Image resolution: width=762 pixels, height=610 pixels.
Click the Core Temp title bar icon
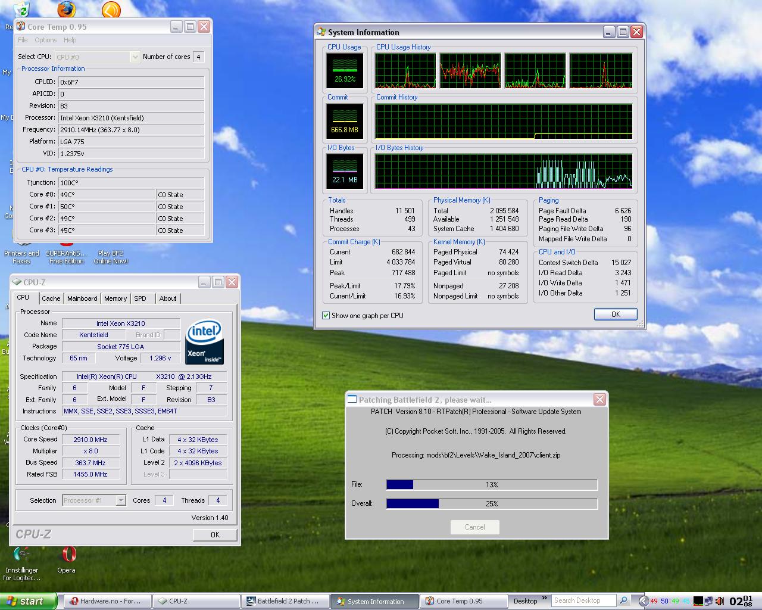(x=21, y=26)
